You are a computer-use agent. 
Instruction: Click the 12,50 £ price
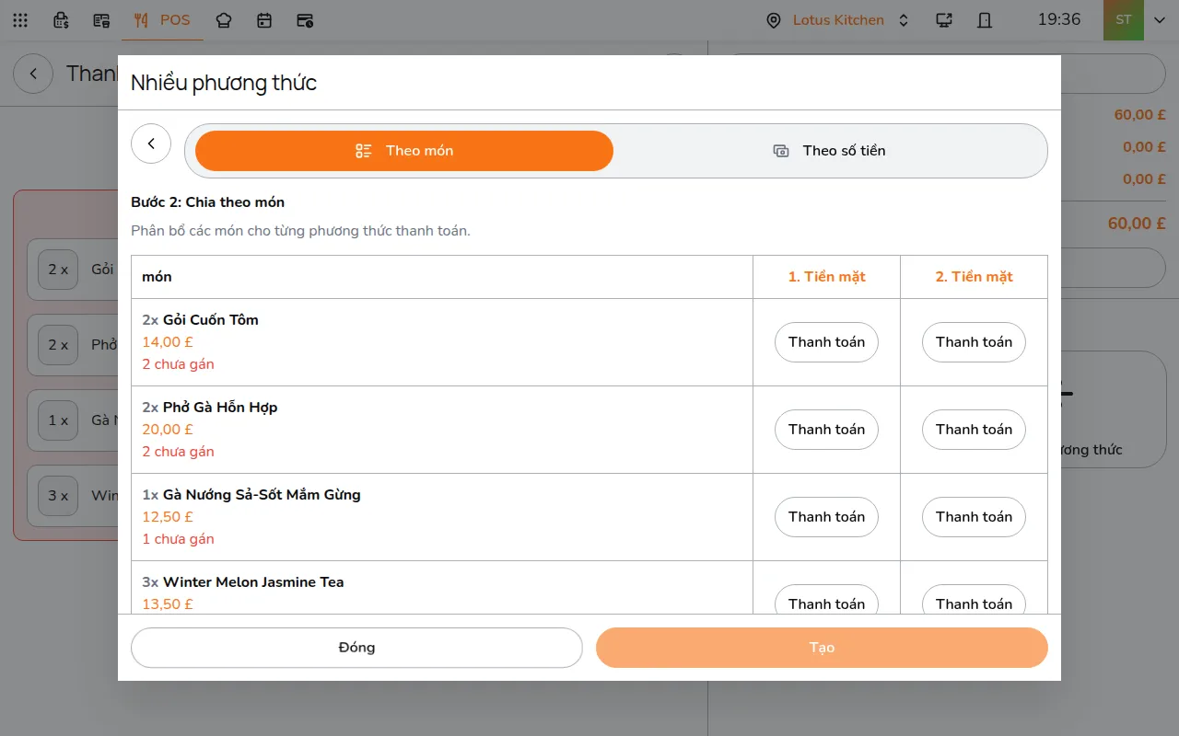pyautogui.click(x=168, y=517)
